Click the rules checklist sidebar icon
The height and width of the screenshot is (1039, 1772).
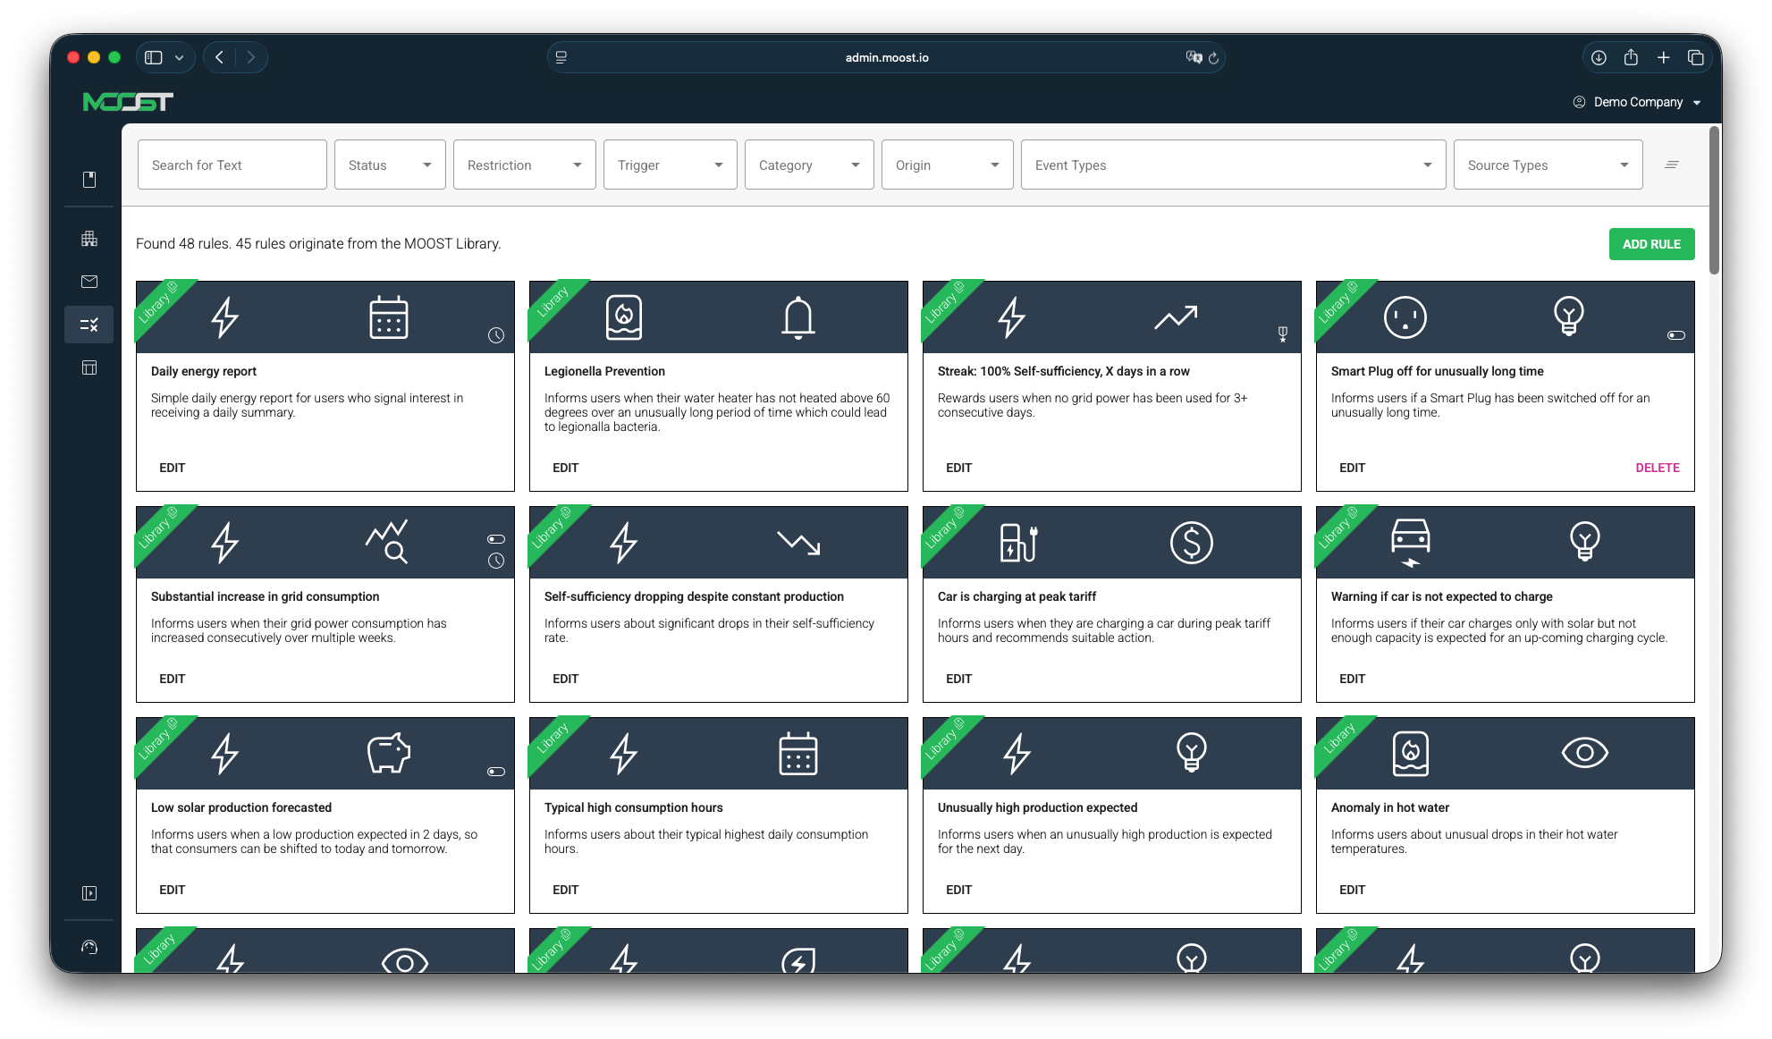(89, 325)
